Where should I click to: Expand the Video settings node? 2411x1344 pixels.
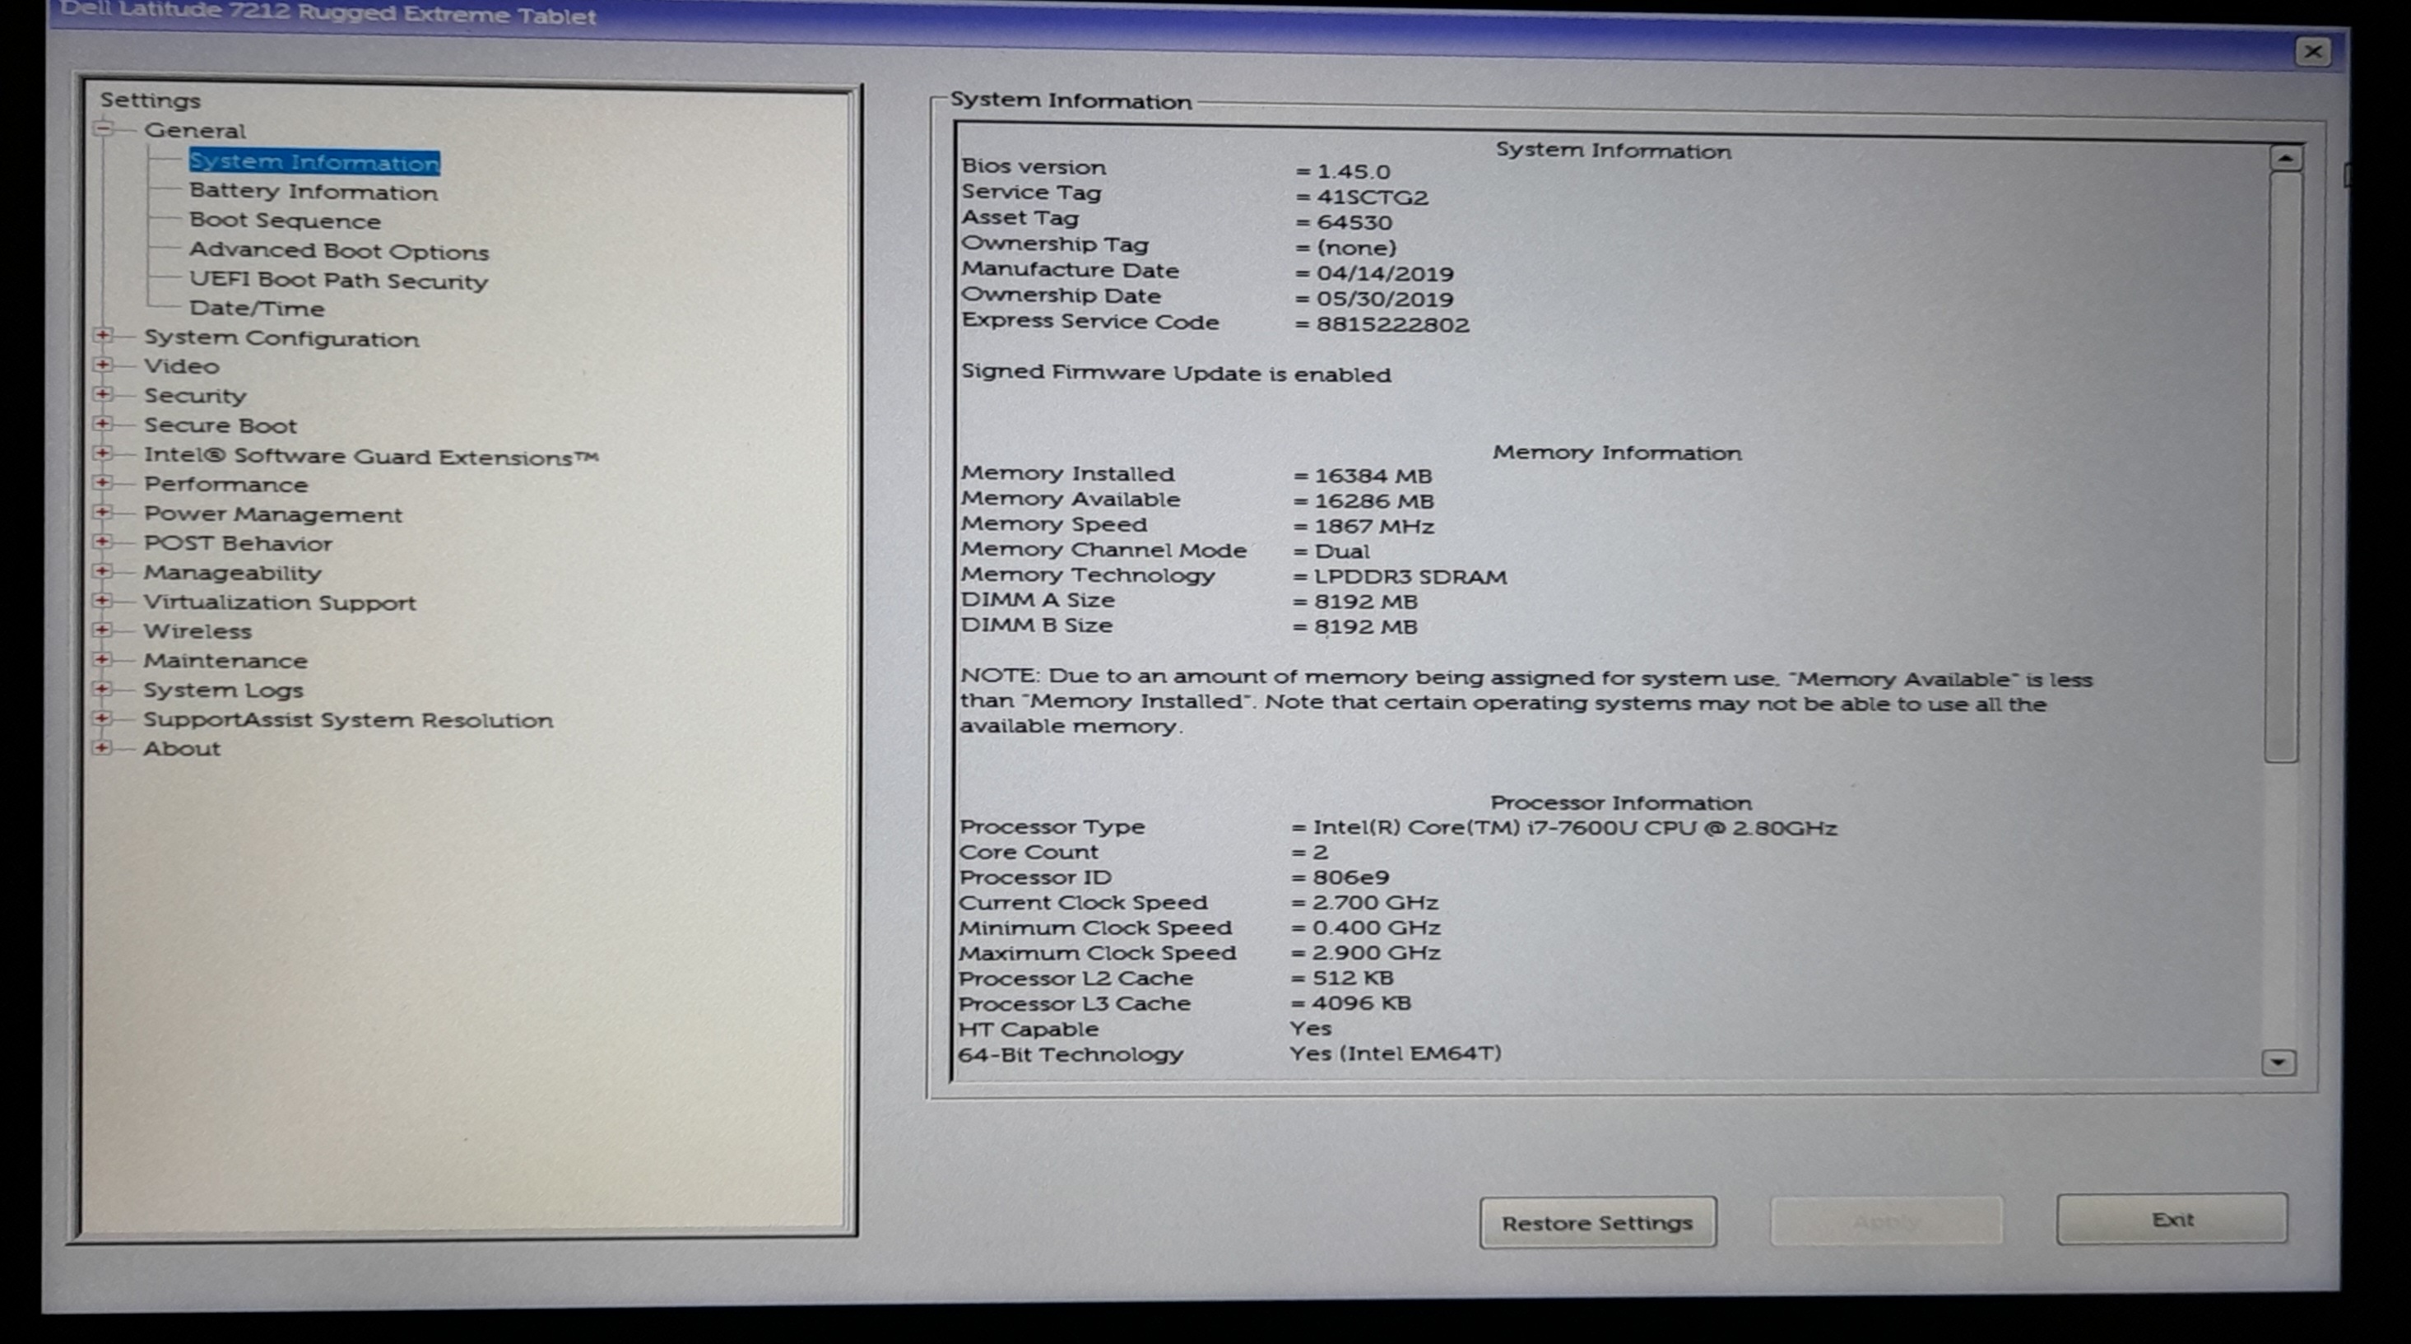point(103,365)
